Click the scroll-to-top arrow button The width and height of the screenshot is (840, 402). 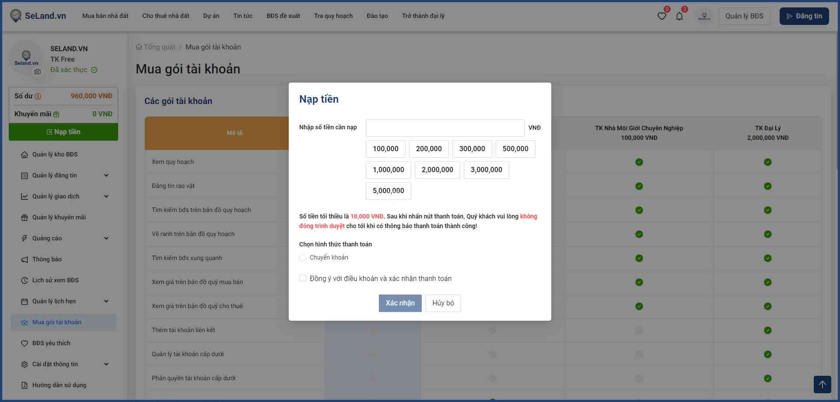tap(822, 385)
